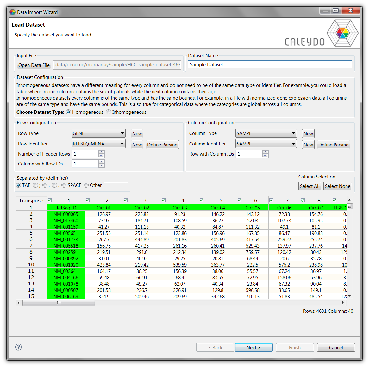The height and width of the screenshot is (367, 369).
Task: Click value 444.89 in table
Action: [142, 240]
